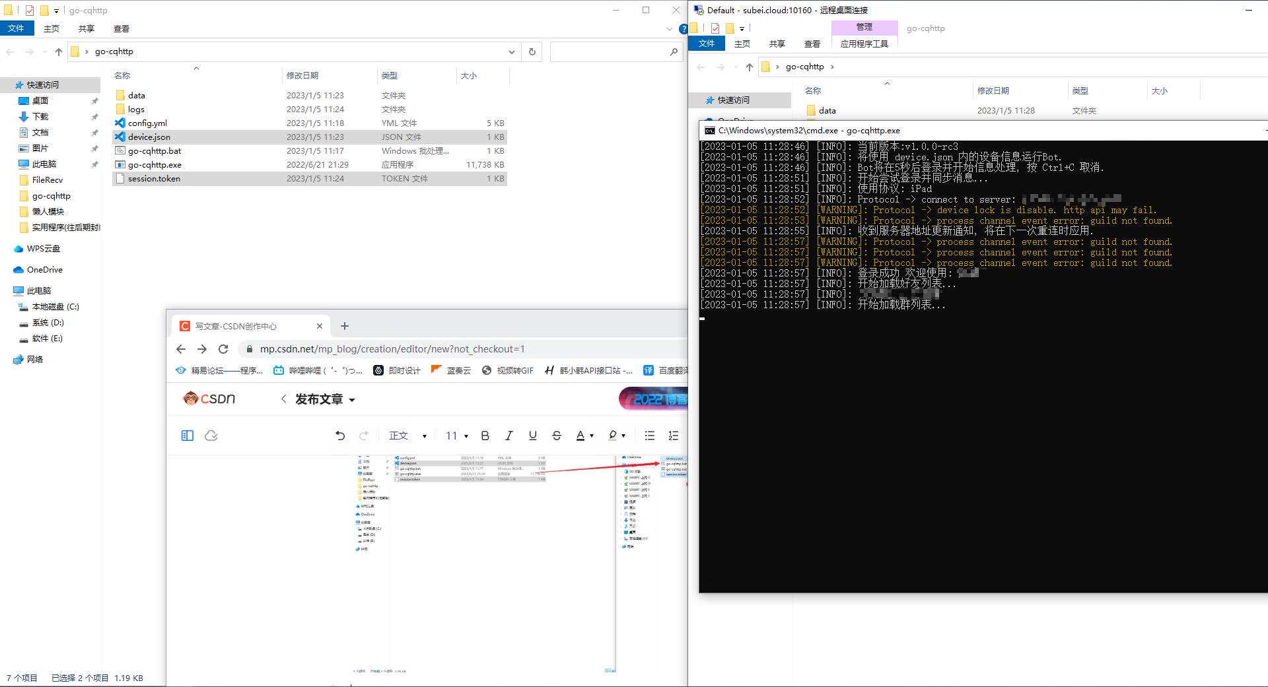Apply strikethrough formatting in the editor toolbar
The width and height of the screenshot is (1268, 687).
coord(557,436)
